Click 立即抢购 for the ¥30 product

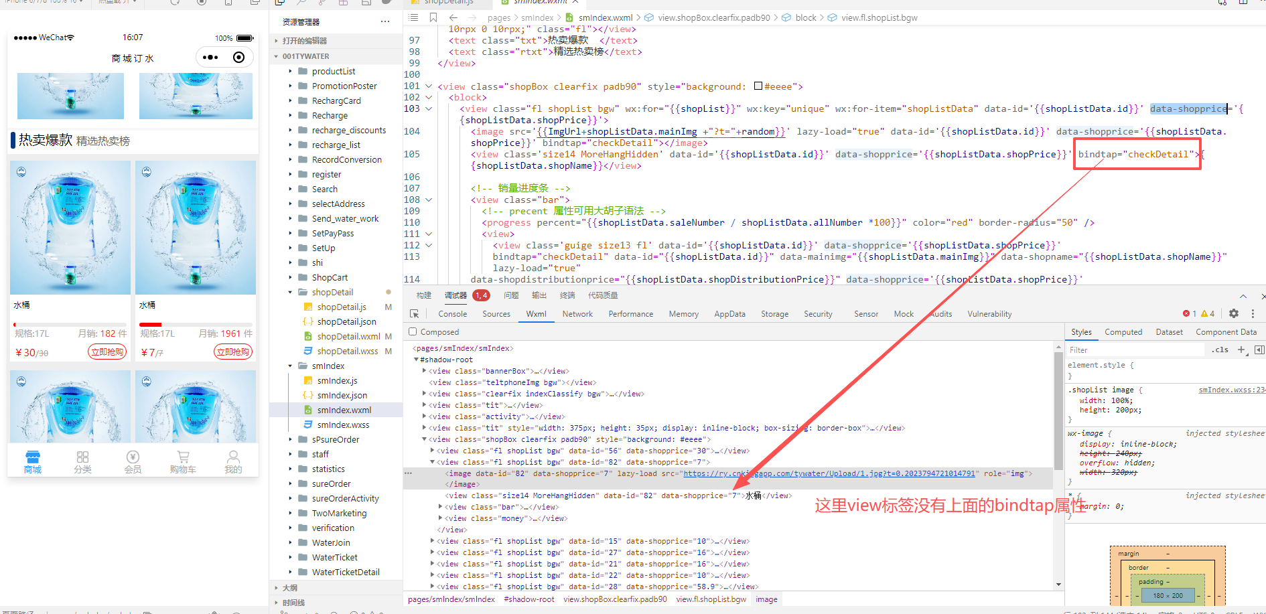pos(107,352)
